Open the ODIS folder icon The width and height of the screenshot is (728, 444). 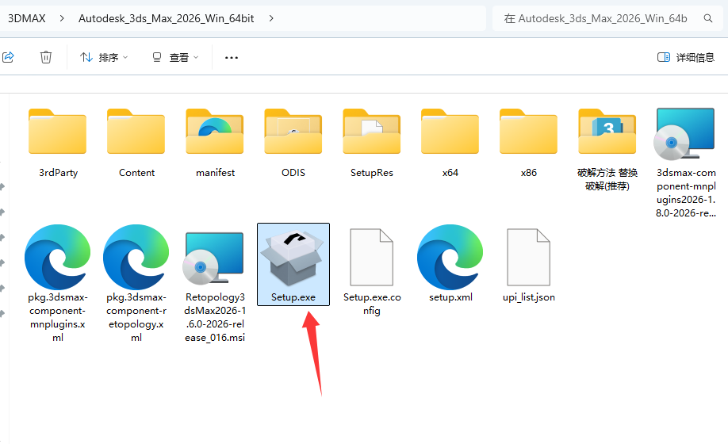(x=293, y=132)
